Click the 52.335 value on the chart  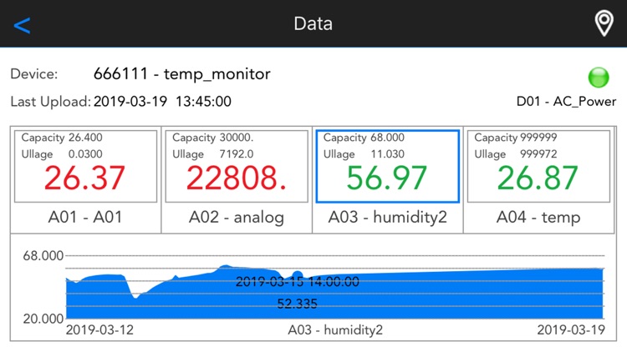297,304
